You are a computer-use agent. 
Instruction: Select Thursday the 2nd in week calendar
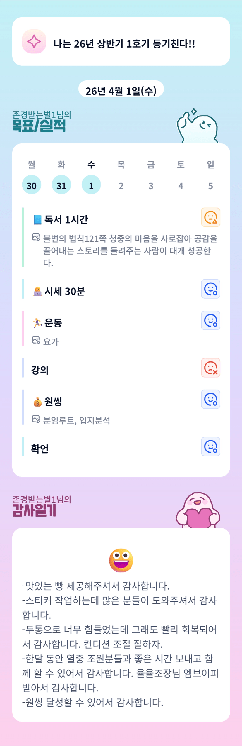(x=121, y=185)
